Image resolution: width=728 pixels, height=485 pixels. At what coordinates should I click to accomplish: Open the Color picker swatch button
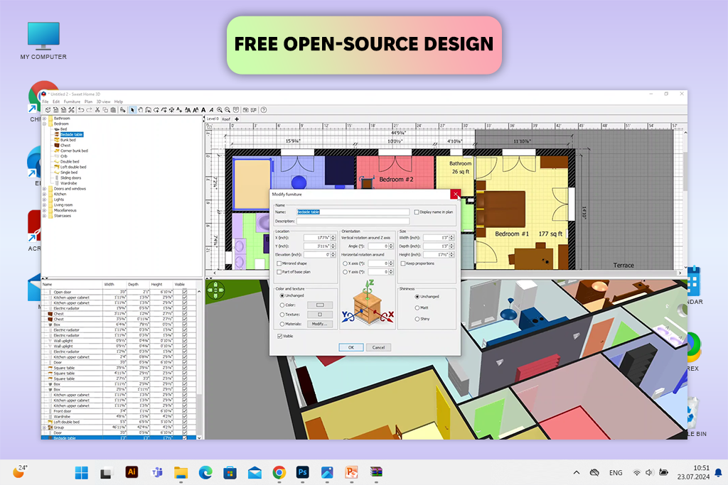click(320, 305)
